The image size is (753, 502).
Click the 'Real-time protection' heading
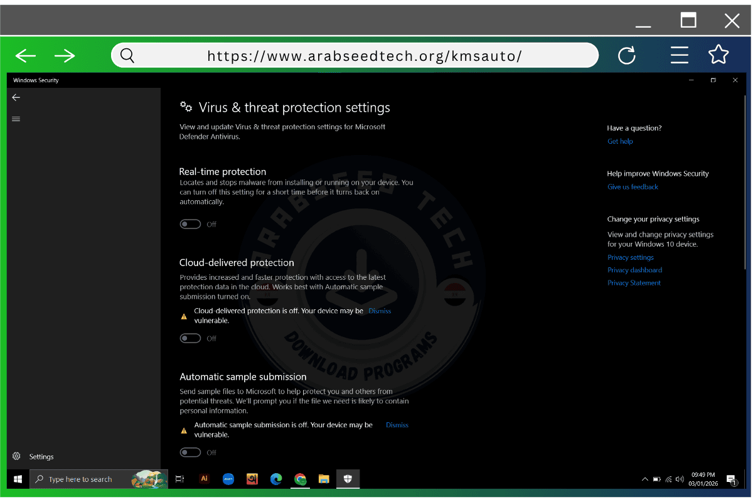[x=223, y=171]
